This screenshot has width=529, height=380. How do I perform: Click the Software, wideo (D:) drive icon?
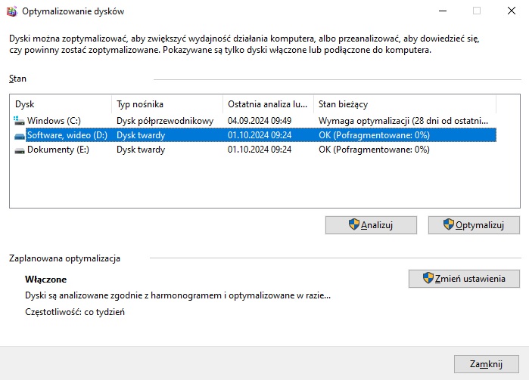(19, 135)
